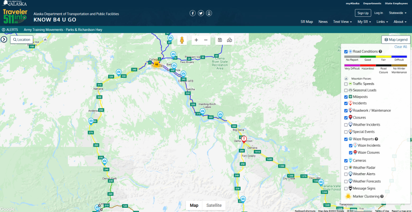Click Clear All in the legend

pos(401,47)
